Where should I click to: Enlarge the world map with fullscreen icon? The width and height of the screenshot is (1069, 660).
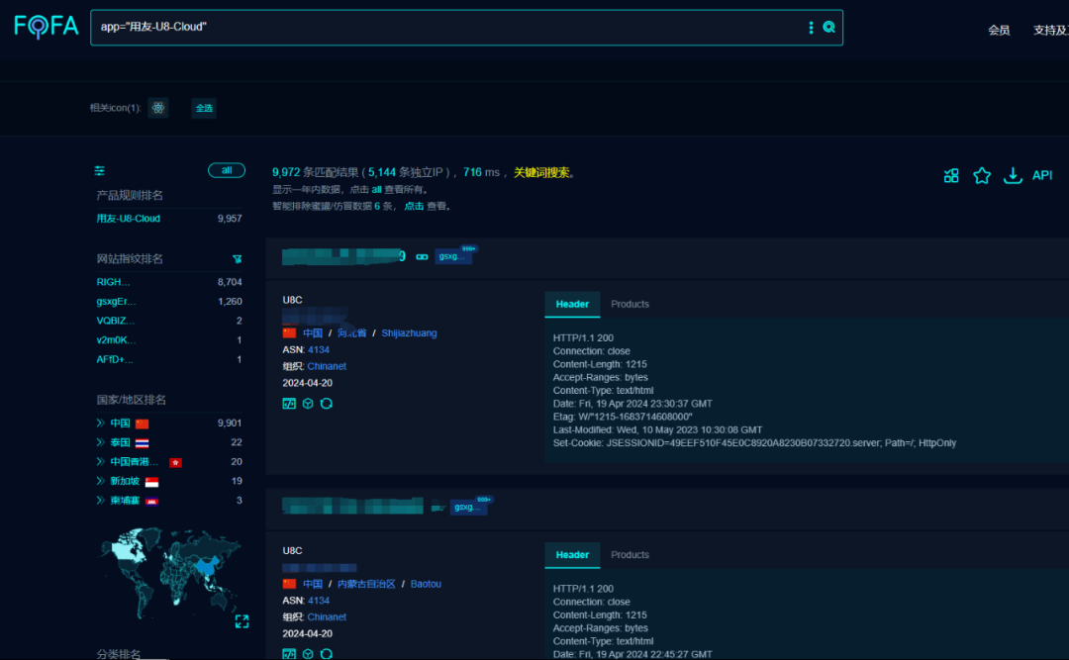click(243, 621)
